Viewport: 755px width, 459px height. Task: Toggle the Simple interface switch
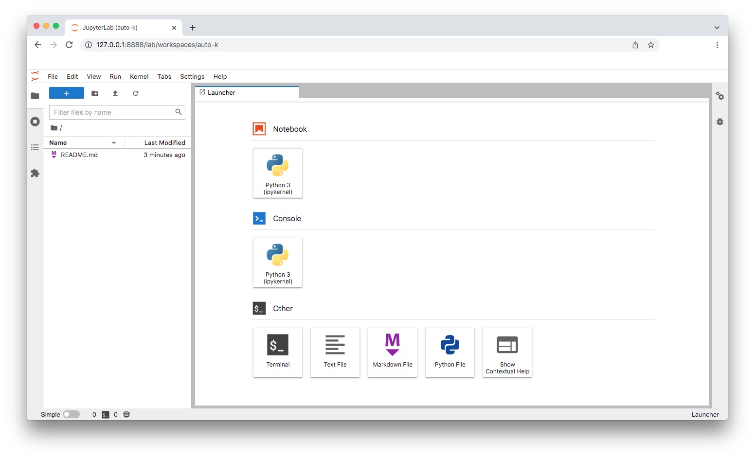coord(71,414)
